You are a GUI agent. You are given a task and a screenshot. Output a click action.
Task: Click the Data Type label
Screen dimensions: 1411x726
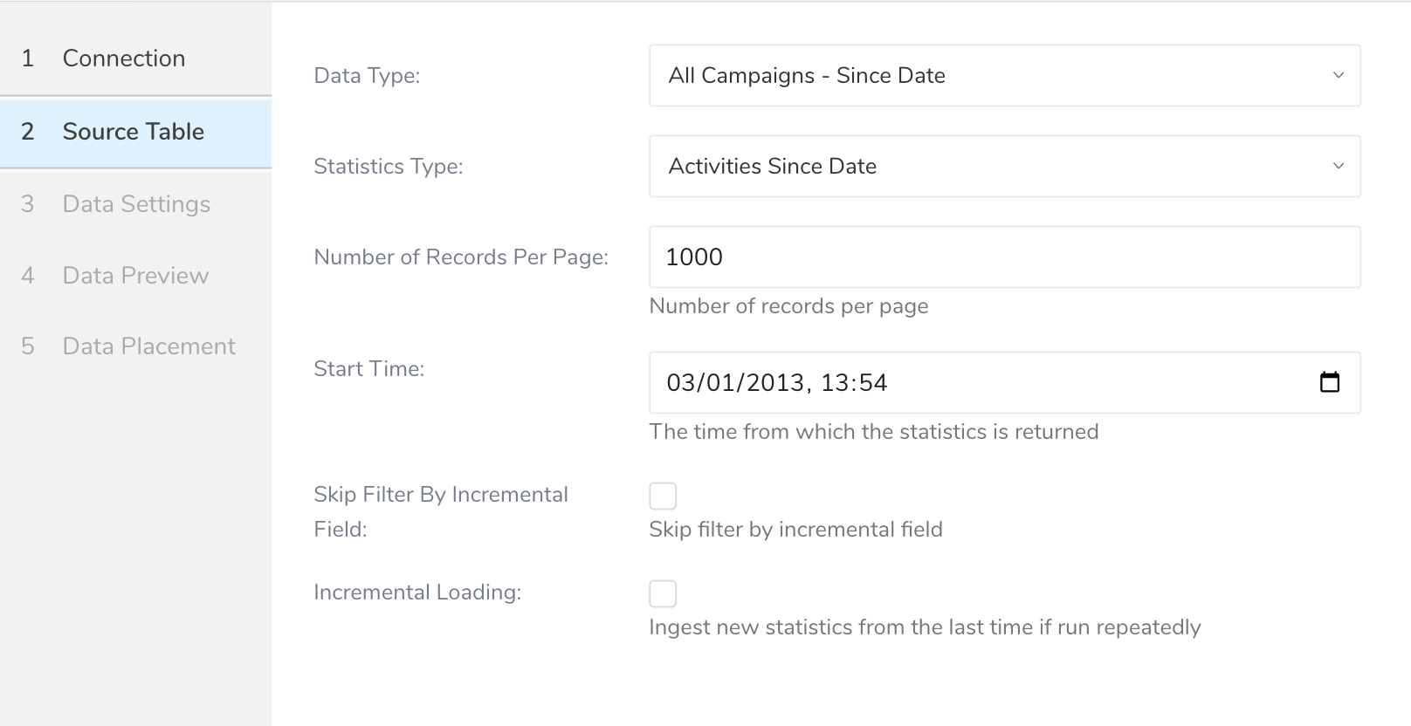[367, 76]
